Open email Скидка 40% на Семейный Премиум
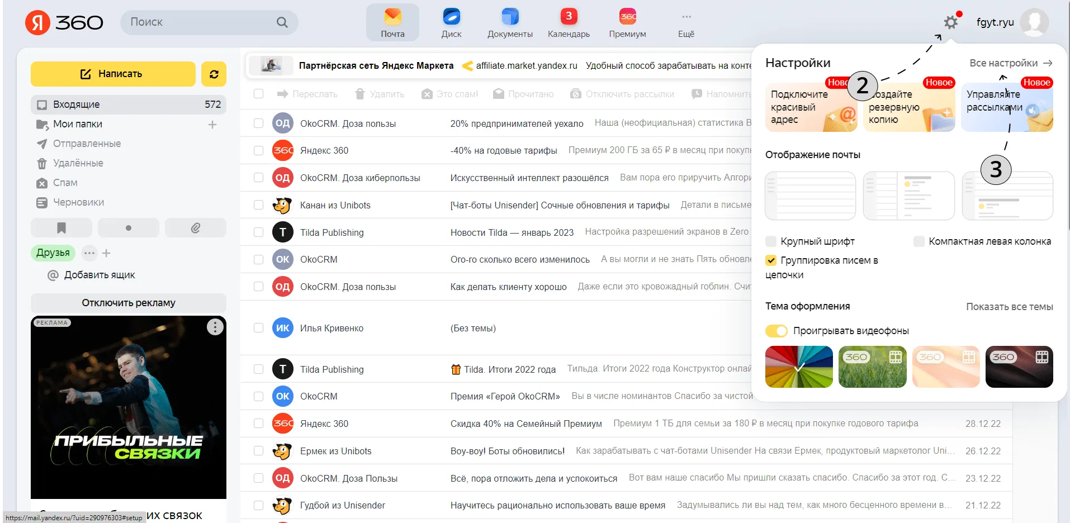The image size is (1070, 523). click(x=526, y=424)
